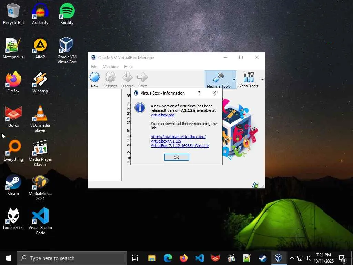
Task: Click the Discard toolbar icon
Action: [128, 80]
